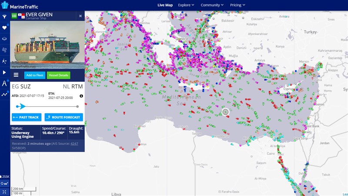Click destination port NL RTM
This screenshot has width=348, height=196.
coord(73,86)
